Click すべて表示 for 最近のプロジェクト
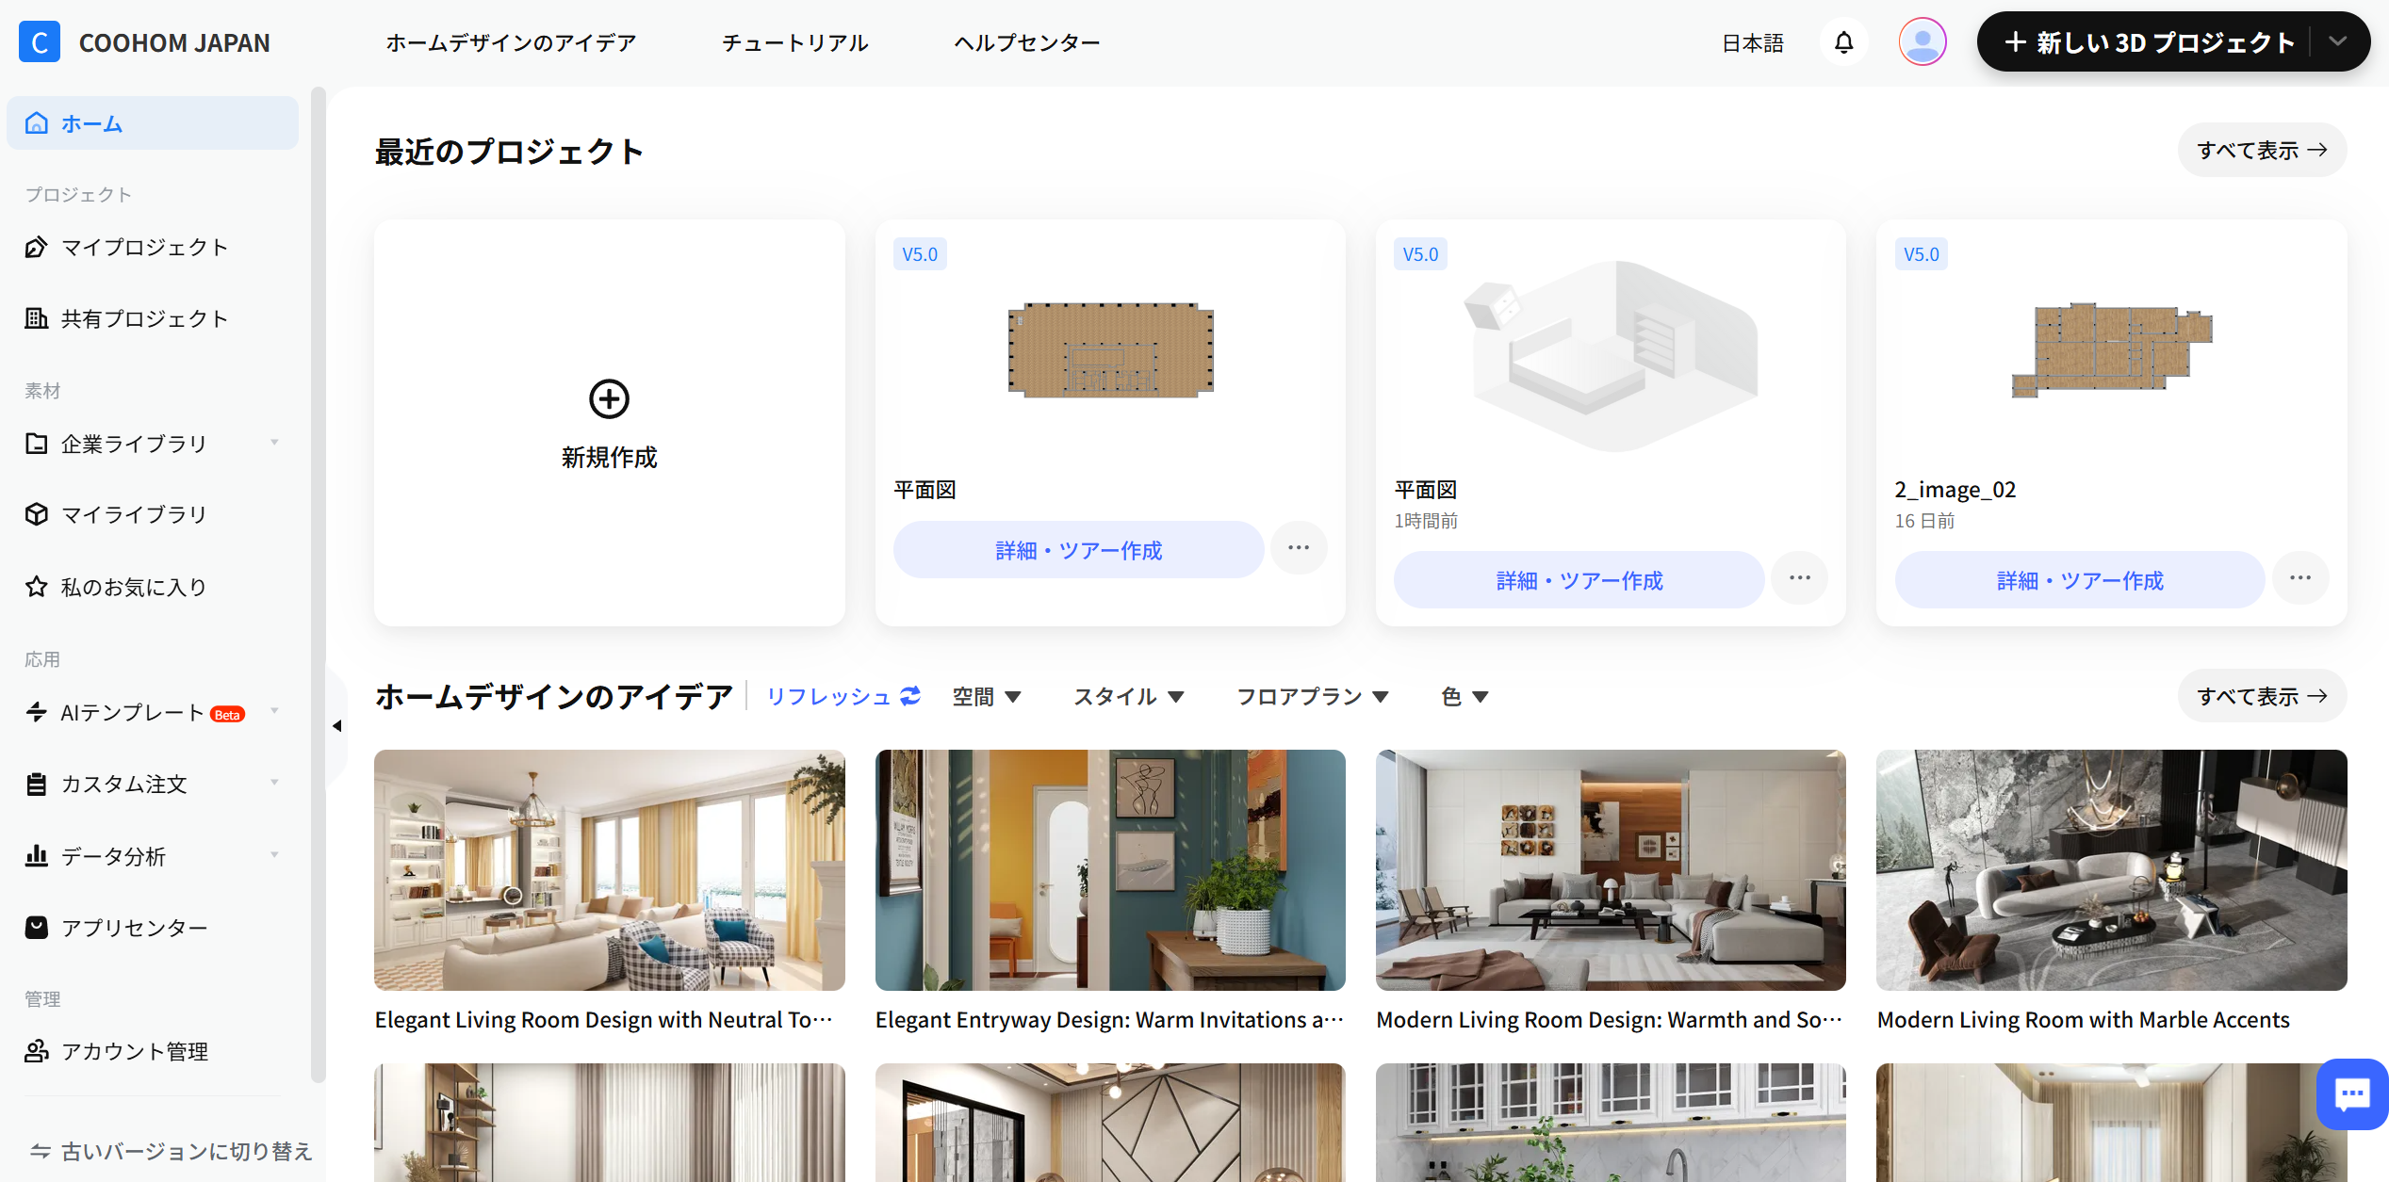2389x1182 pixels. (2262, 150)
